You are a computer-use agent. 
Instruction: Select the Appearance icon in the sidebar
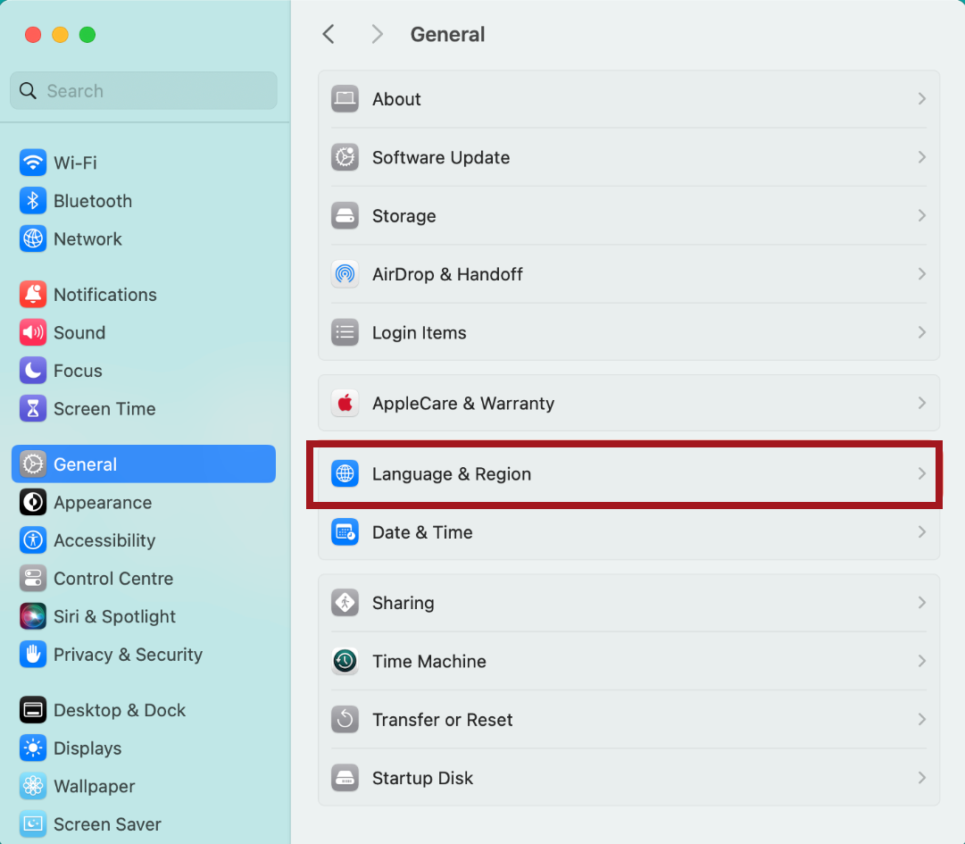click(x=33, y=502)
